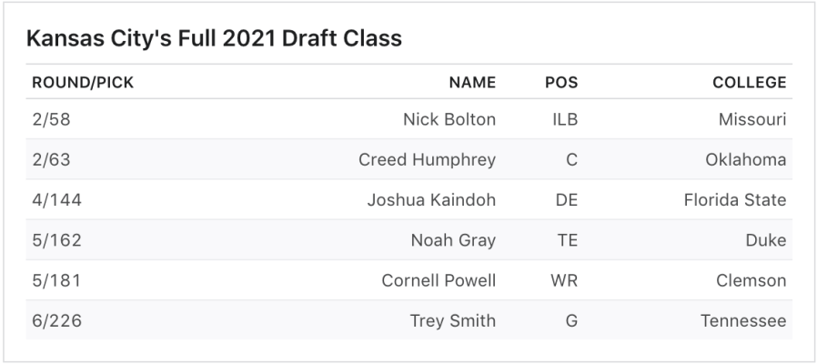Click the Tennessee college cell
817x364 pixels.
click(x=742, y=320)
